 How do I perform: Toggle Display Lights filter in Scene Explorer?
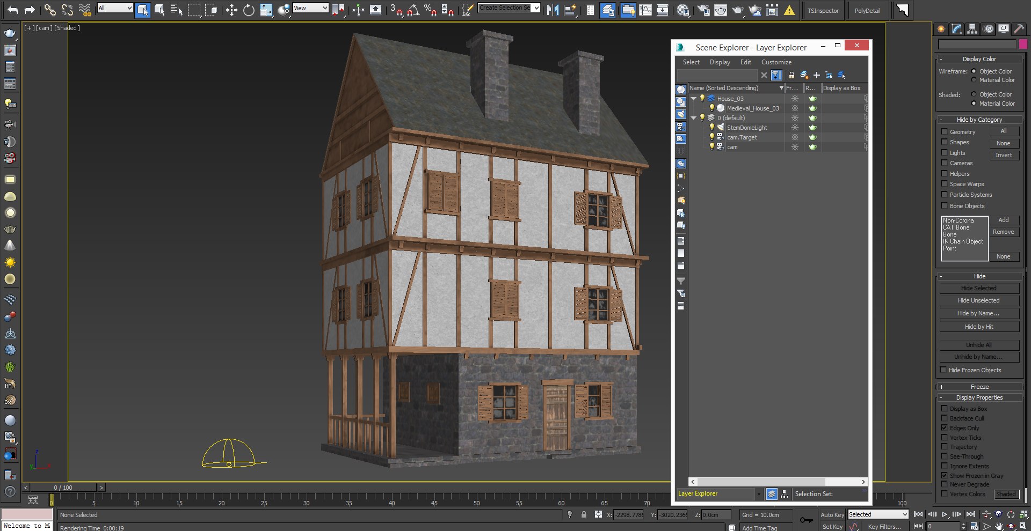point(681,114)
